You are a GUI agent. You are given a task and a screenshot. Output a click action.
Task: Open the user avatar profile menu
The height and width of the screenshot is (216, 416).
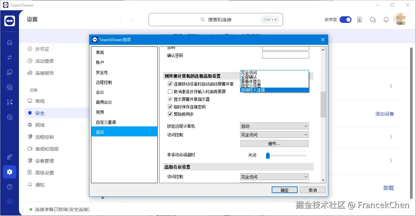point(399,19)
